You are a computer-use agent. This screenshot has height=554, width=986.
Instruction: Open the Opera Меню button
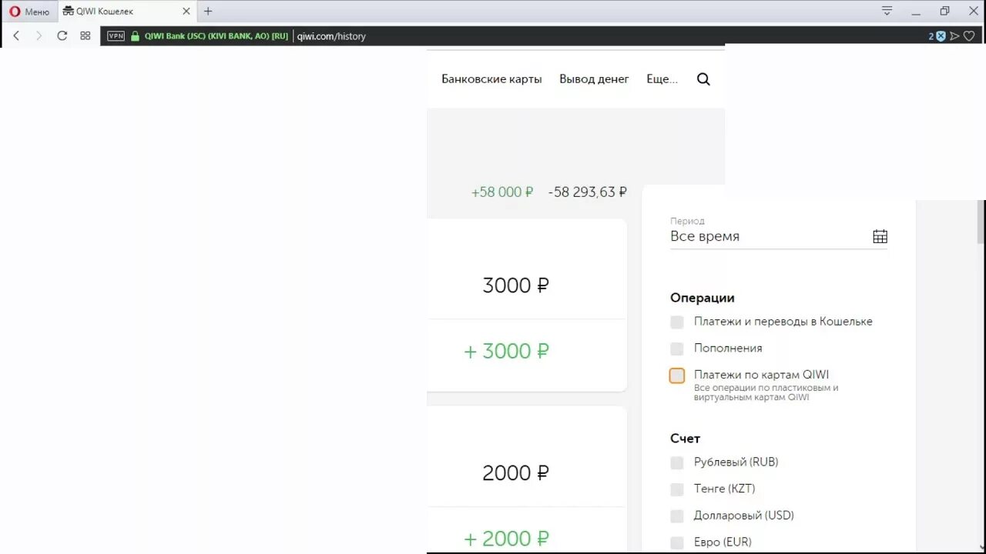[29, 12]
